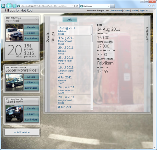Image resolution: width=157 pixels, height=150 pixels.
Task: Click the 18¢ per mile statistic
Action: coord(29,47)
